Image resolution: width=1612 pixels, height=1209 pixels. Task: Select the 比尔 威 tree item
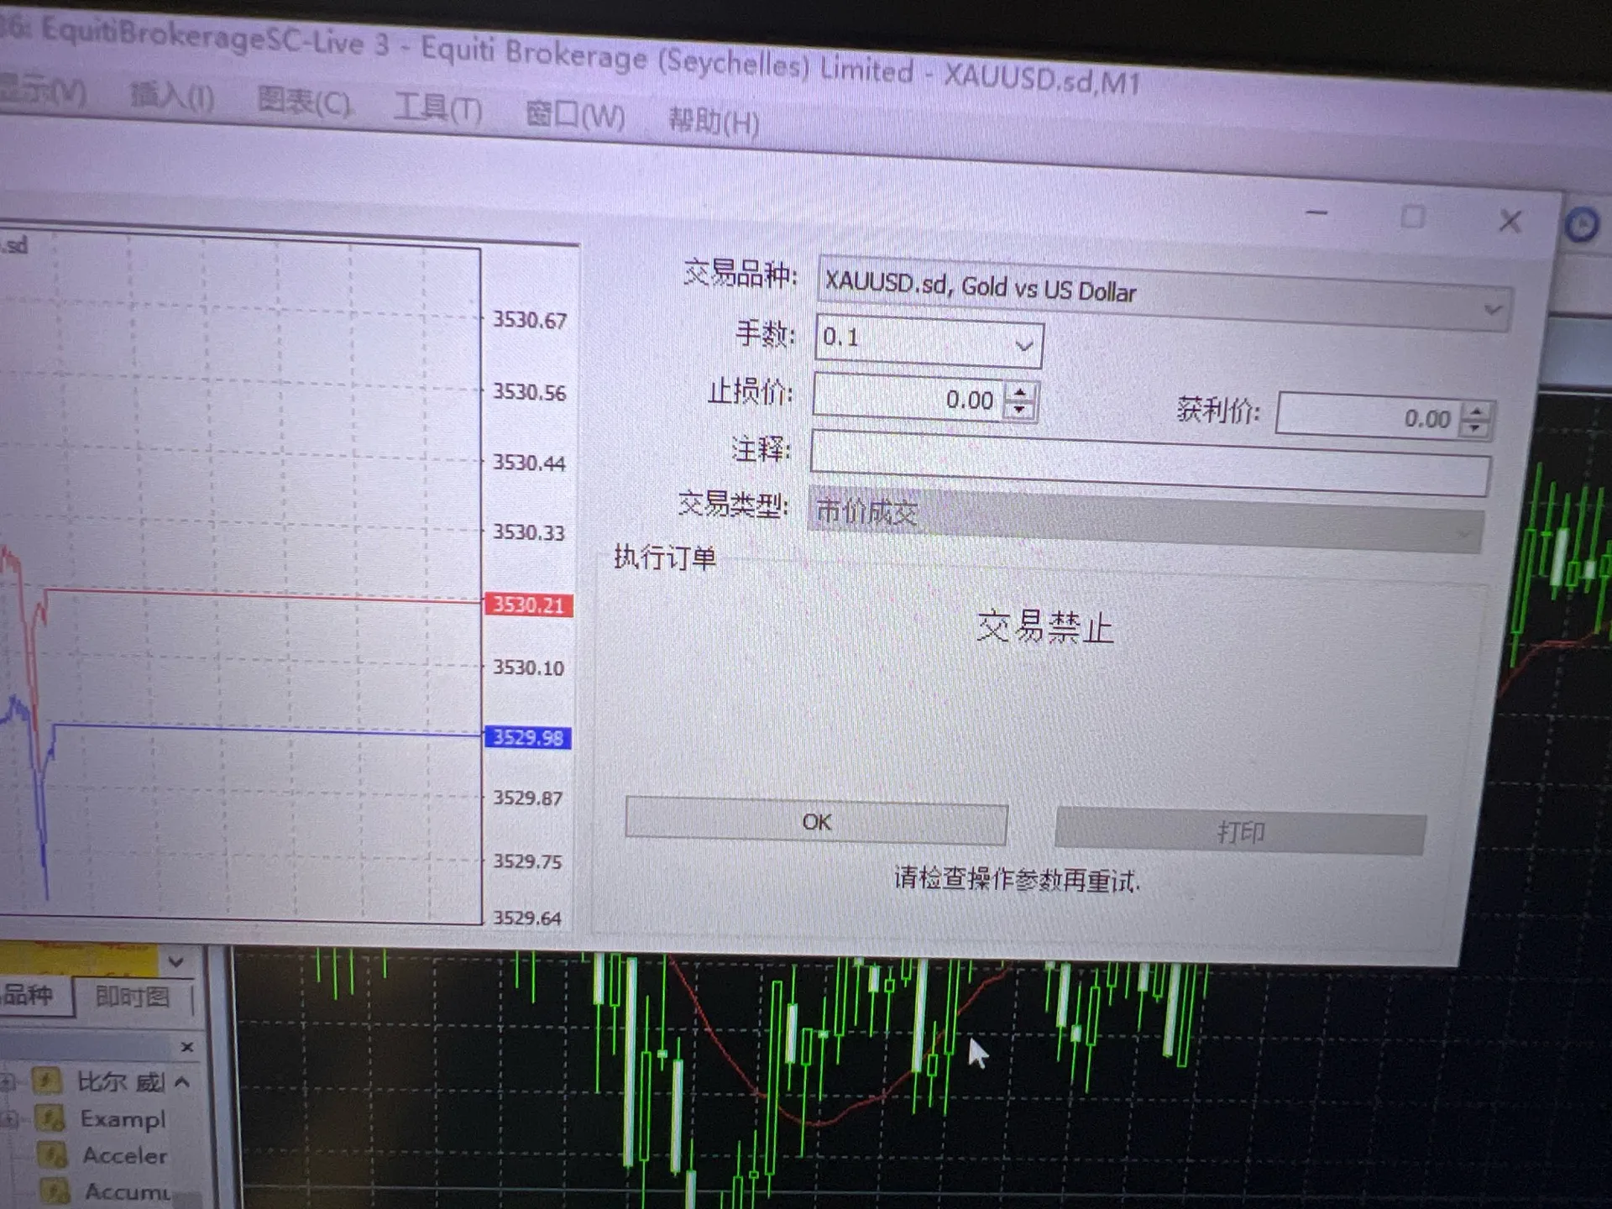pos(121,1081)
